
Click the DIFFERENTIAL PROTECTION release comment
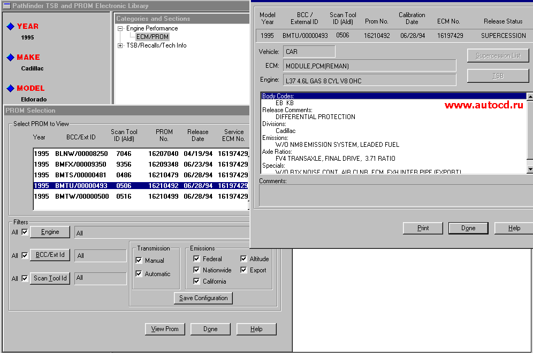coord(315,117)
